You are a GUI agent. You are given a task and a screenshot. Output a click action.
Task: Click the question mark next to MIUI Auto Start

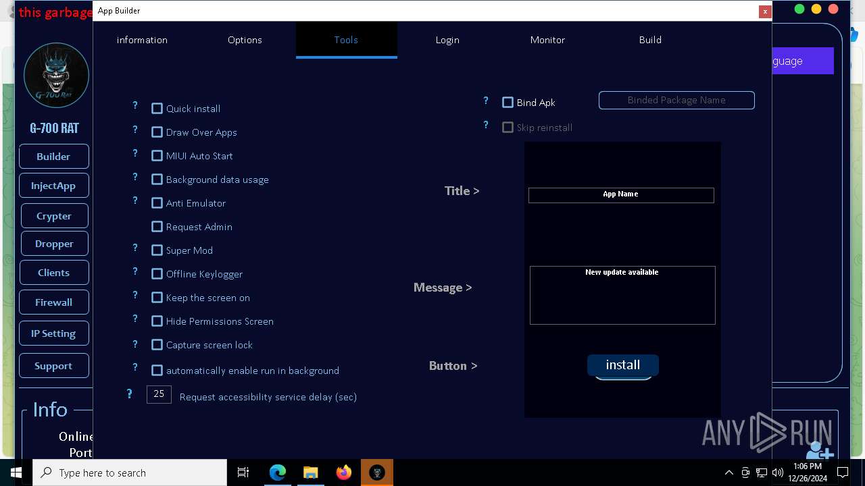click(135, 153)
